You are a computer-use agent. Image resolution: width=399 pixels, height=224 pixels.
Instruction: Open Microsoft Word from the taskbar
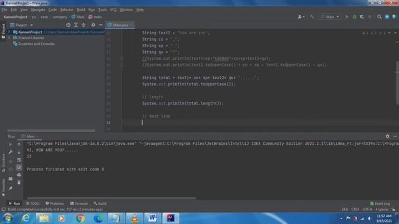[x=152, y=218]
